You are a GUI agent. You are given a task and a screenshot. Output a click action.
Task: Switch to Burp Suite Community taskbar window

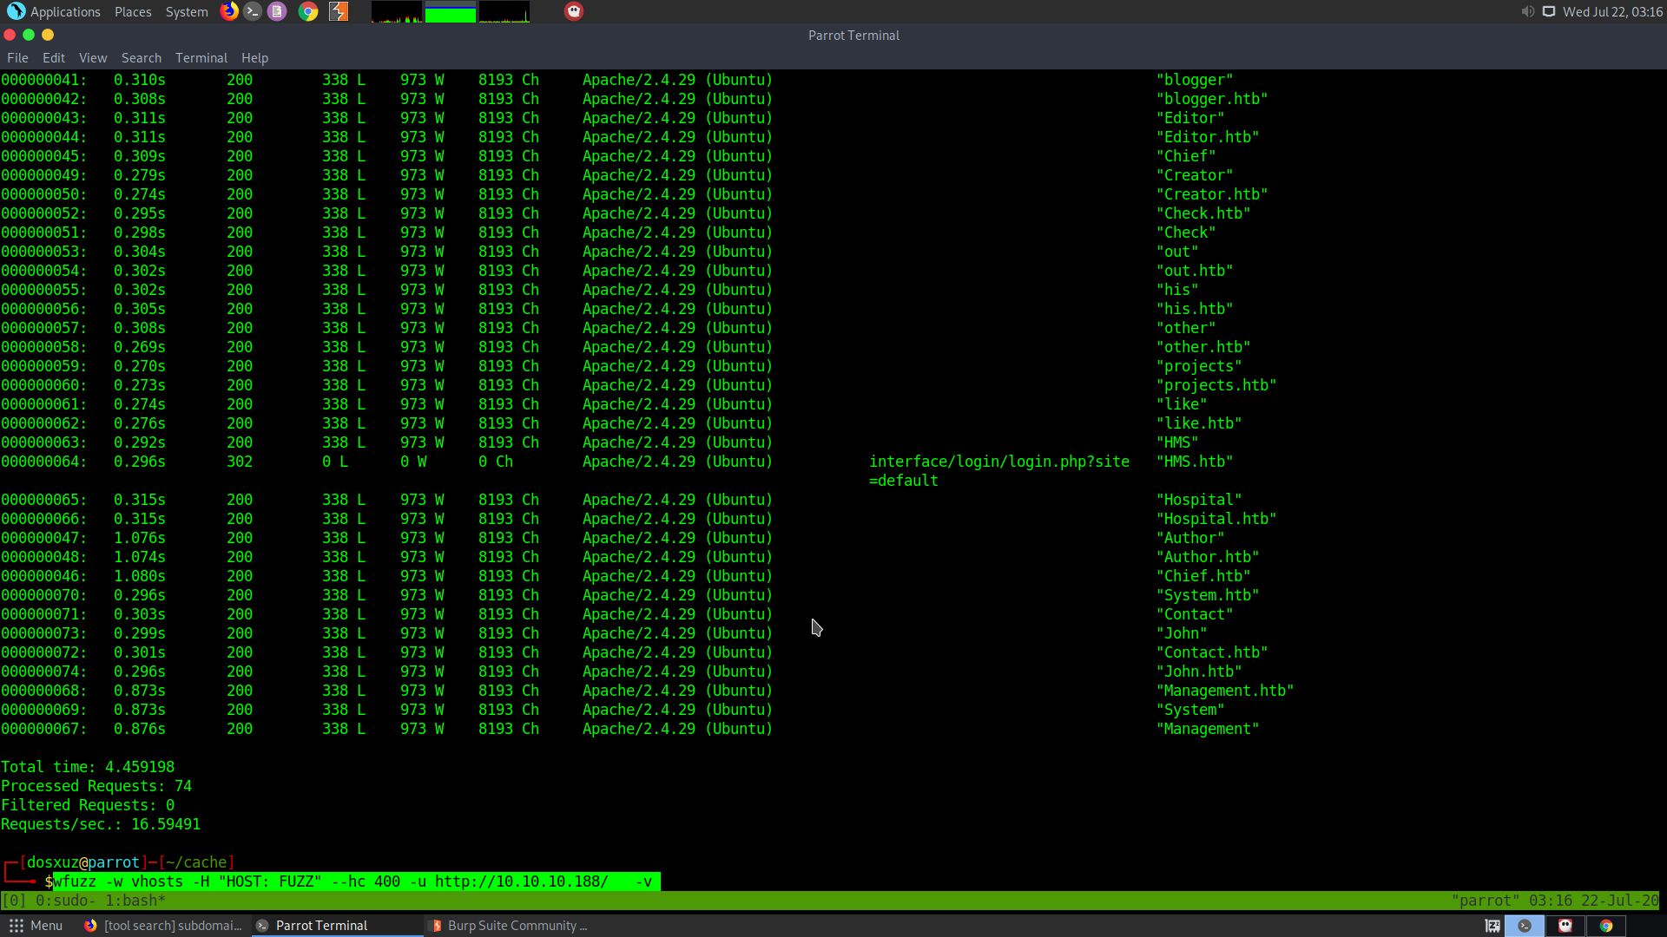[511, 926]
